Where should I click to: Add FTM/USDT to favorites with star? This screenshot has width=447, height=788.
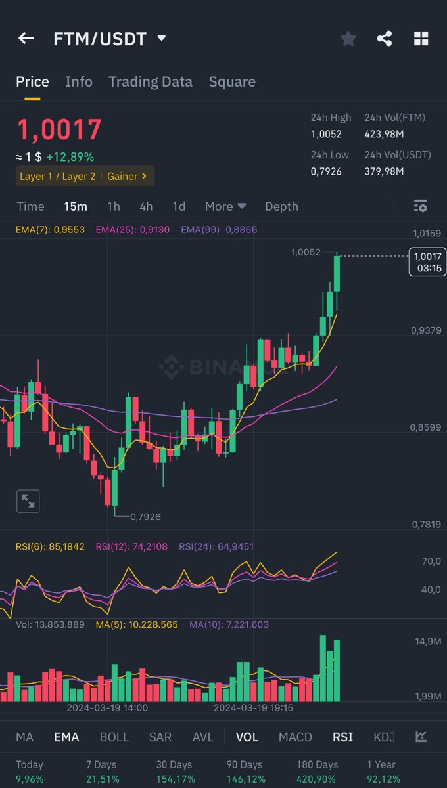[348, 39]
